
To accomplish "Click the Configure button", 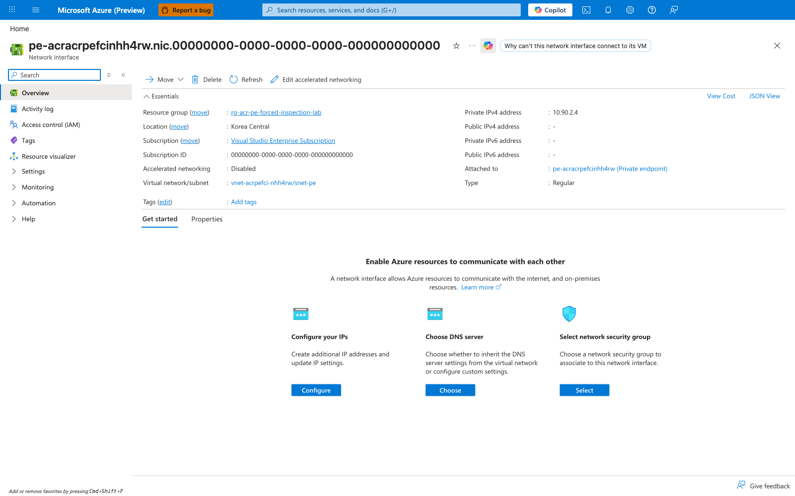I will [316, 390].
